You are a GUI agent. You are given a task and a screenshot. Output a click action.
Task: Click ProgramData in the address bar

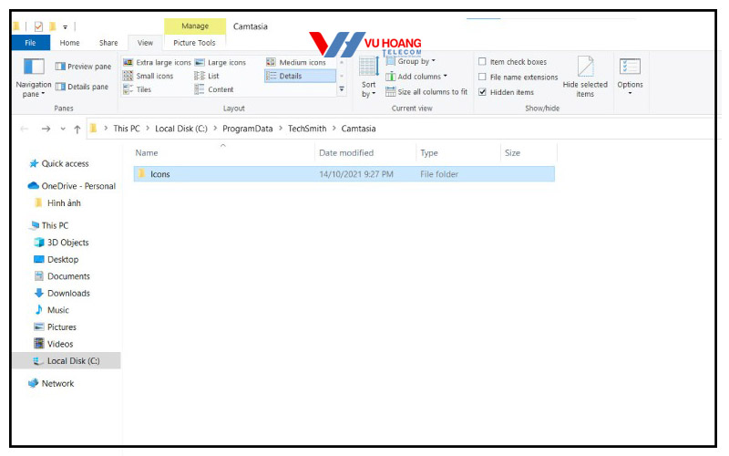click(x=247, y=129)
